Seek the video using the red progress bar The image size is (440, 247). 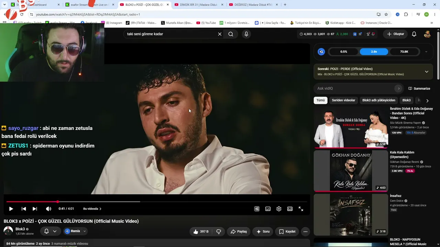pos(156,202)
